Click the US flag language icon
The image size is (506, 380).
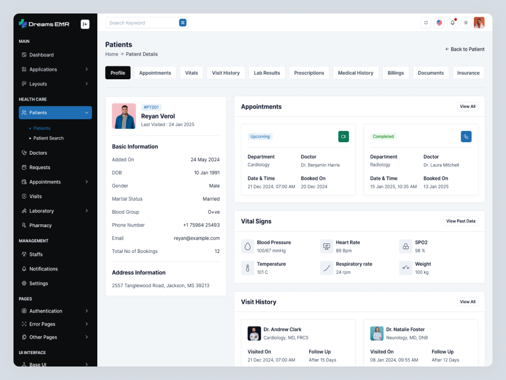tap(439, 22)
